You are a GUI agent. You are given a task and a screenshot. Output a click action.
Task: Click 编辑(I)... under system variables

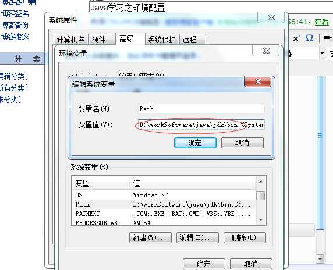click(x=197, y=237)
